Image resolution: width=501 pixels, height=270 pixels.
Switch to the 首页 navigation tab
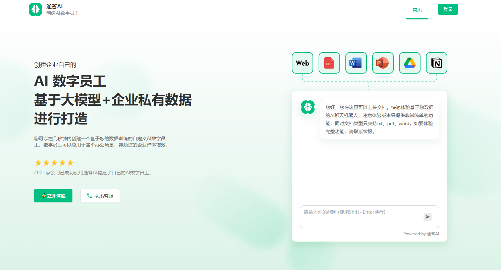click(x=417, y=10)
